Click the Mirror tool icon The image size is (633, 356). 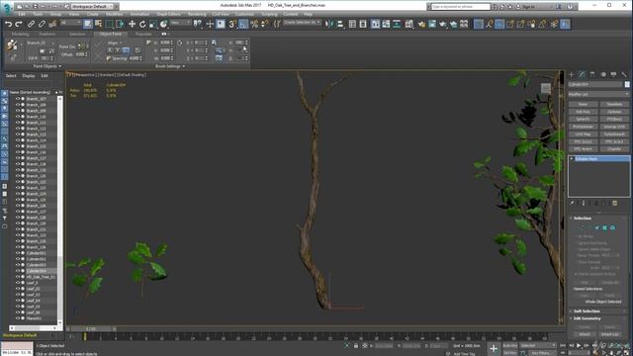tap(329, 24)
